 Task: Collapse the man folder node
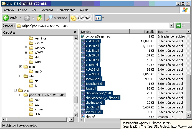pos(21,66)
